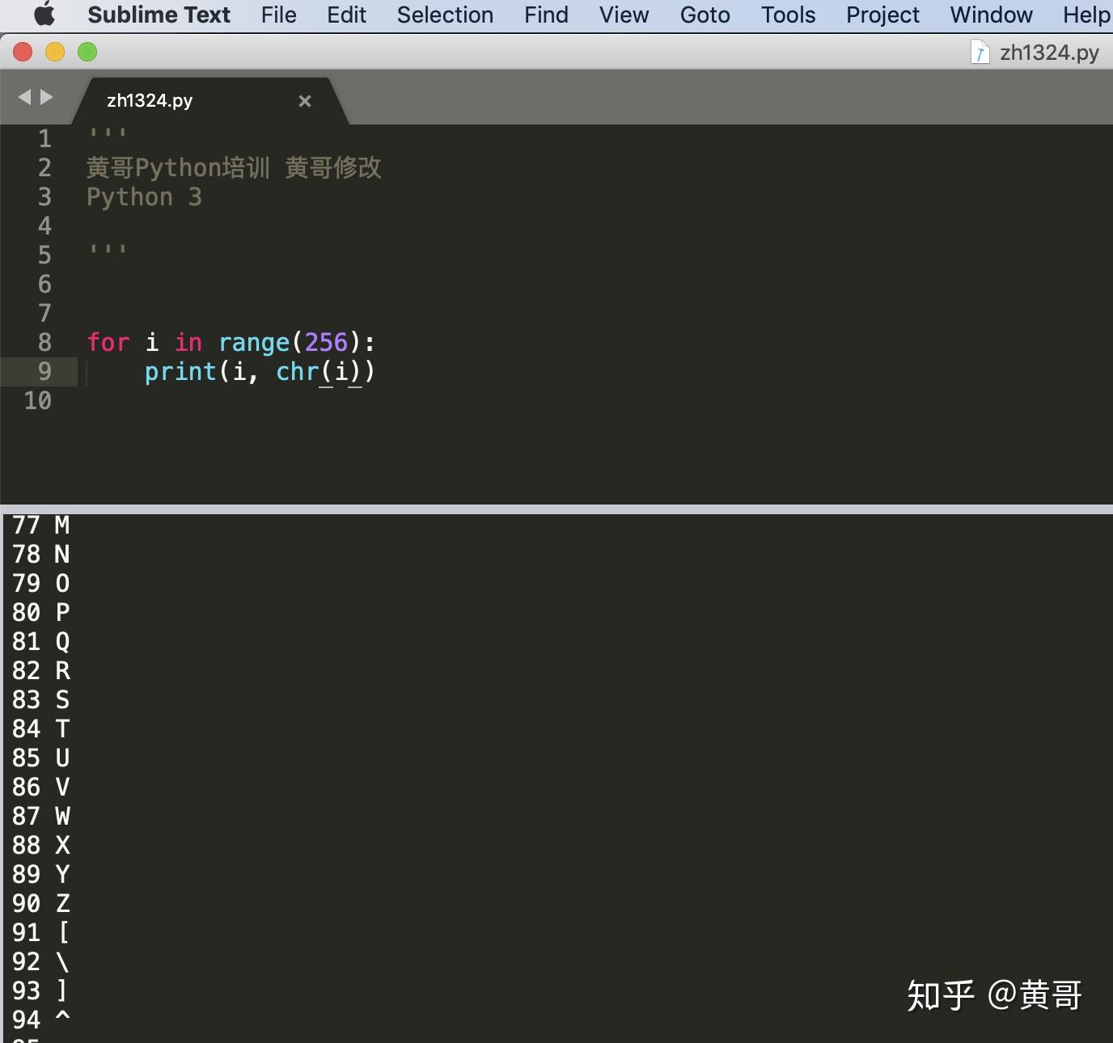
Task: Open the Selection menu
Action: click(x=445, y=15)
